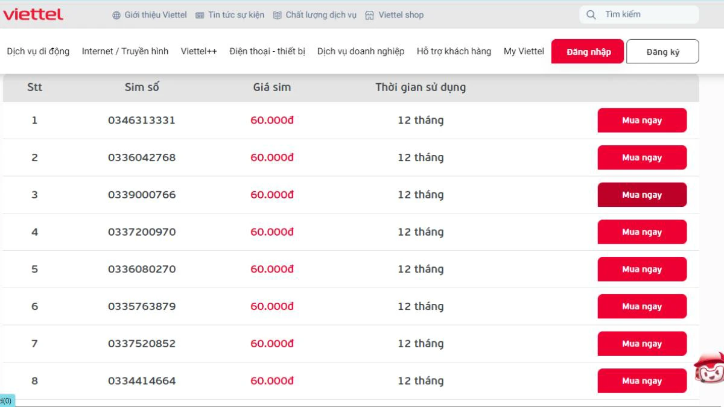Viewport: 724px width, 407px height.
Task: Click 12 tháng in the 0337520852 row
Action: tap(421, 344)
